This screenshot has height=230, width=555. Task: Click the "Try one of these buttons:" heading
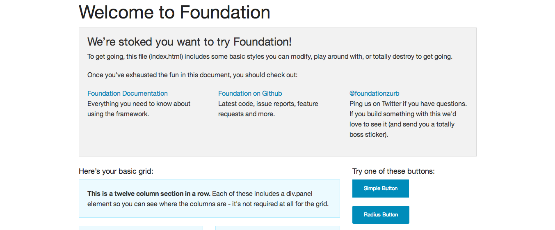coord(393,171)
